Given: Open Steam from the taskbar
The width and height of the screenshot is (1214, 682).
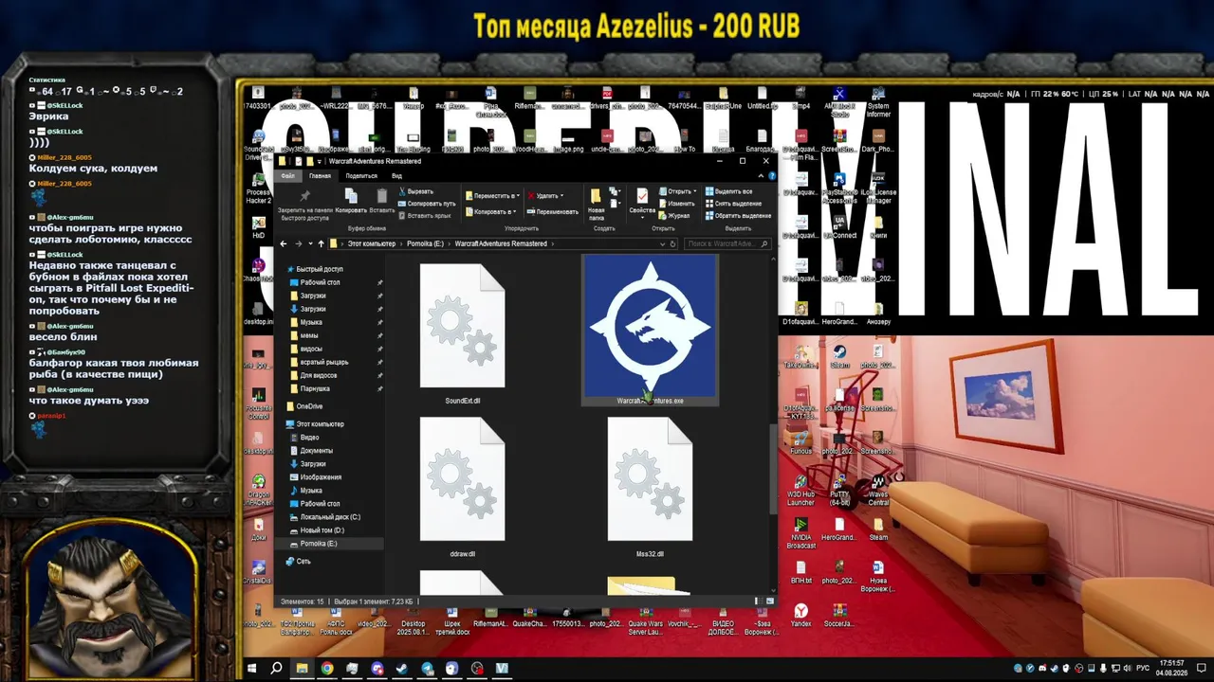Looking at the screenshot, I should 402,668.
